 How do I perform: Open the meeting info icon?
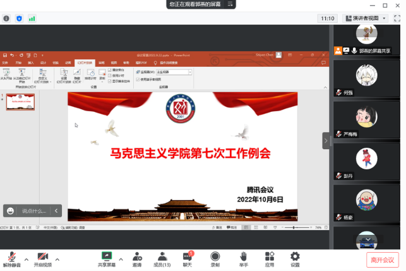(x=7, y=18)
